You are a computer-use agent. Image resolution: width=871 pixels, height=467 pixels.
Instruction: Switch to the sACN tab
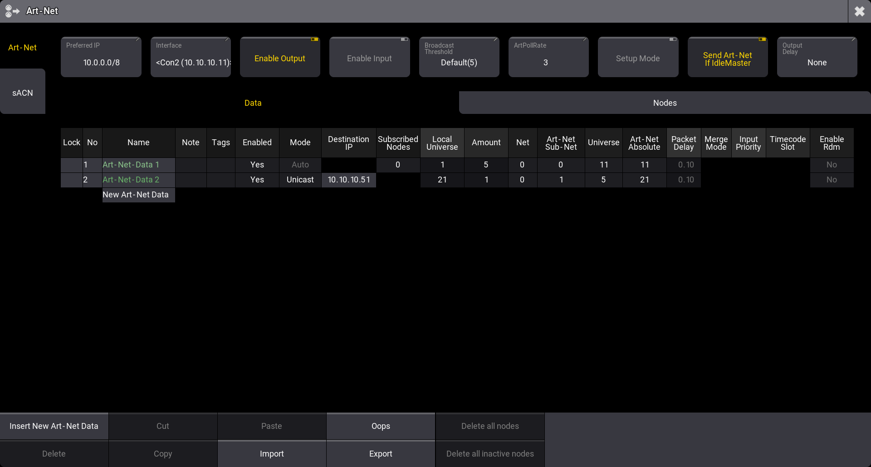23,93
